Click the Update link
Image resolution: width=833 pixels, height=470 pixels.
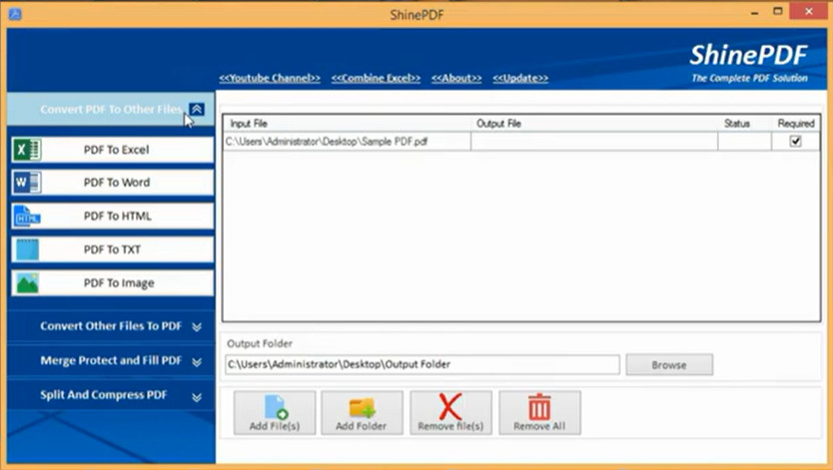(520, 78)
